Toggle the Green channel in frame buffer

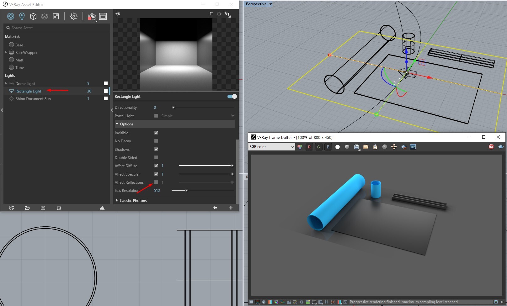coord(319,147)
